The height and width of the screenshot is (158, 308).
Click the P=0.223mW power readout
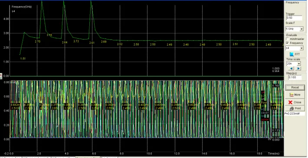pyautogui.click(x=294, y=114)
